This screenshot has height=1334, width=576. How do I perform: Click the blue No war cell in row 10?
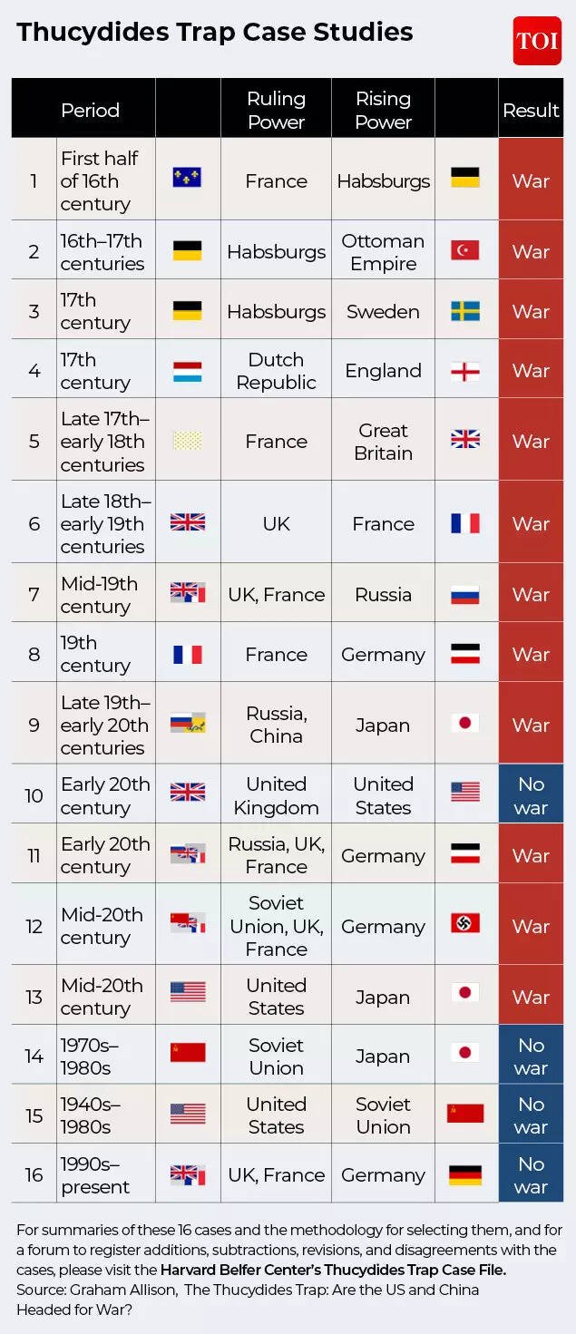tap(531, 795)
